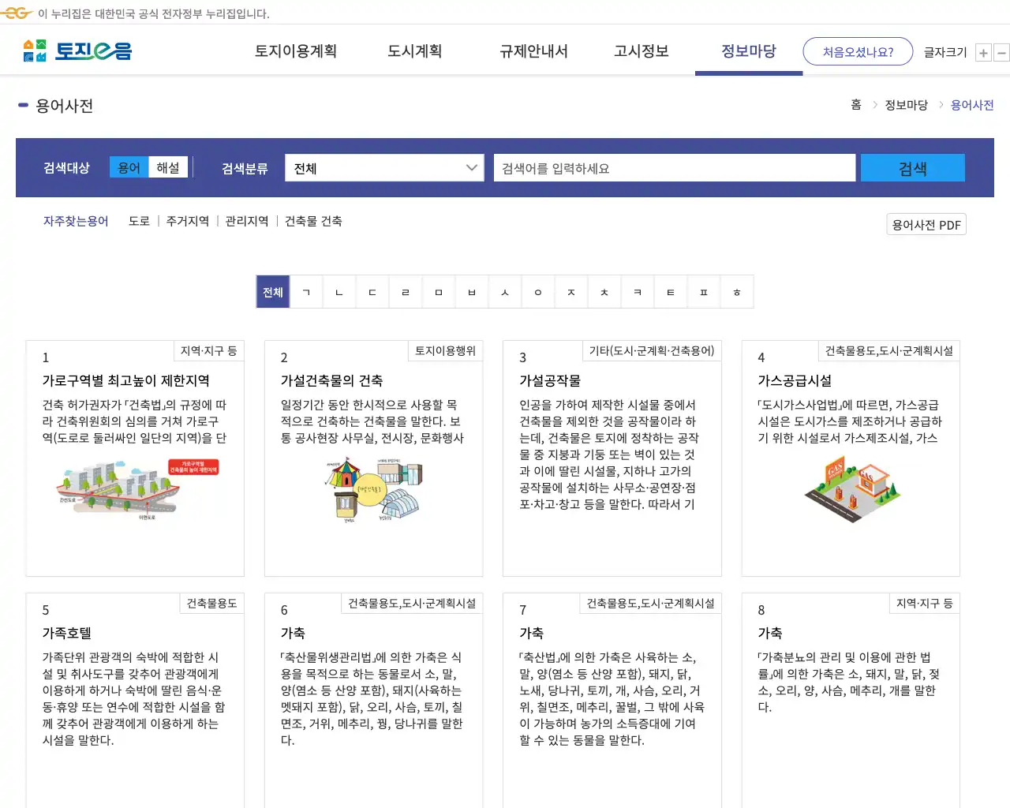This screenshot has width=1010, height=808.
Task: Open the 고시정보 menu
Action: (x=641, y=51)
